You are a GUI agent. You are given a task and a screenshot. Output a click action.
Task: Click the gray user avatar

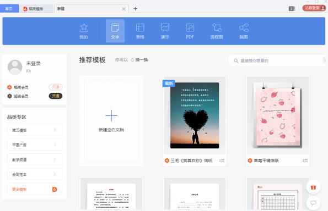click(15, 67)
